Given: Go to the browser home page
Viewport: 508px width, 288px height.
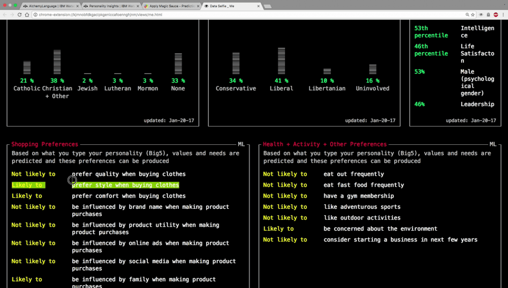Looking at the screenshot, I should pos(27,15).
